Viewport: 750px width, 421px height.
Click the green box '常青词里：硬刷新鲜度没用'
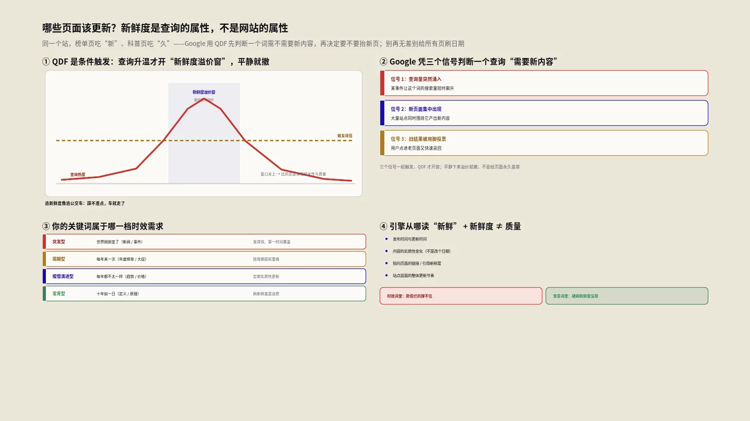tap(627, 296)
